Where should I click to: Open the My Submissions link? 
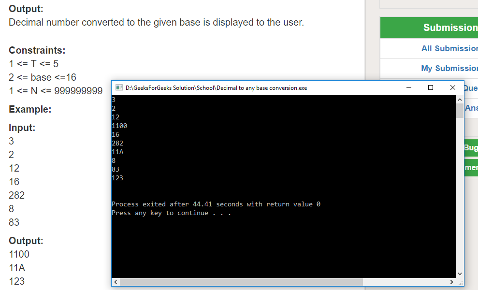pyautogui.click(x=449, y=68)
